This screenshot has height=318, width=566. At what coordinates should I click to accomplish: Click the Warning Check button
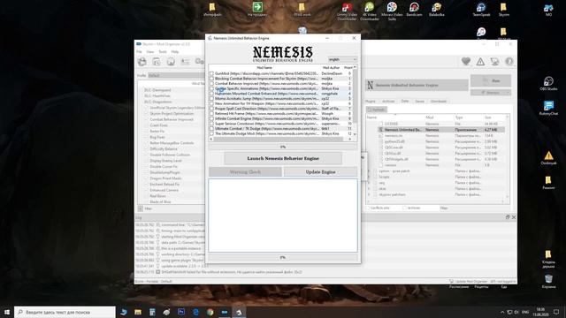point(245,172)
